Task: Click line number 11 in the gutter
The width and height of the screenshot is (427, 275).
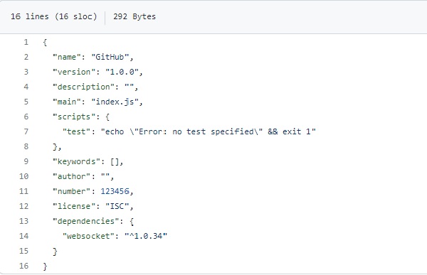Action: coord(23,191)
